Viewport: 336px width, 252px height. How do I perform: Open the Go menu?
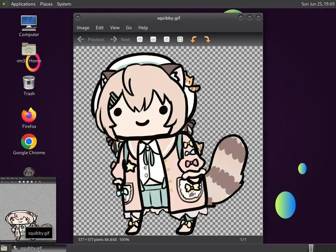coord(129,28)
